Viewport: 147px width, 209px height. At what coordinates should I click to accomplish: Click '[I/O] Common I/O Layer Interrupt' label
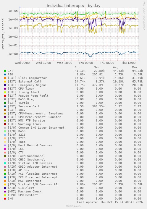tap(36, 128)
